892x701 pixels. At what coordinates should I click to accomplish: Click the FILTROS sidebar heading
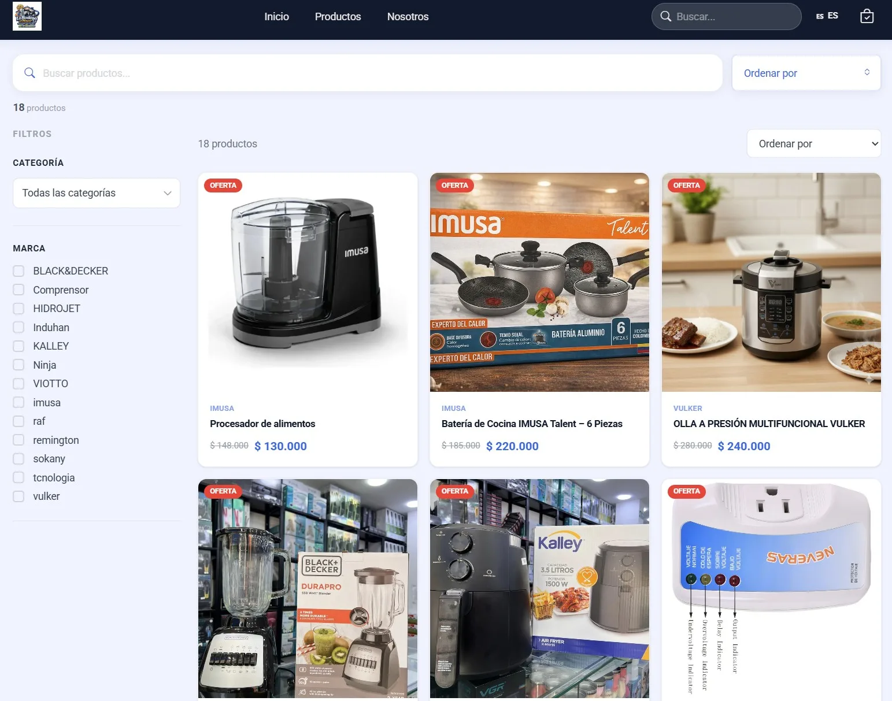pyautogui.click(x=32, y=134)
